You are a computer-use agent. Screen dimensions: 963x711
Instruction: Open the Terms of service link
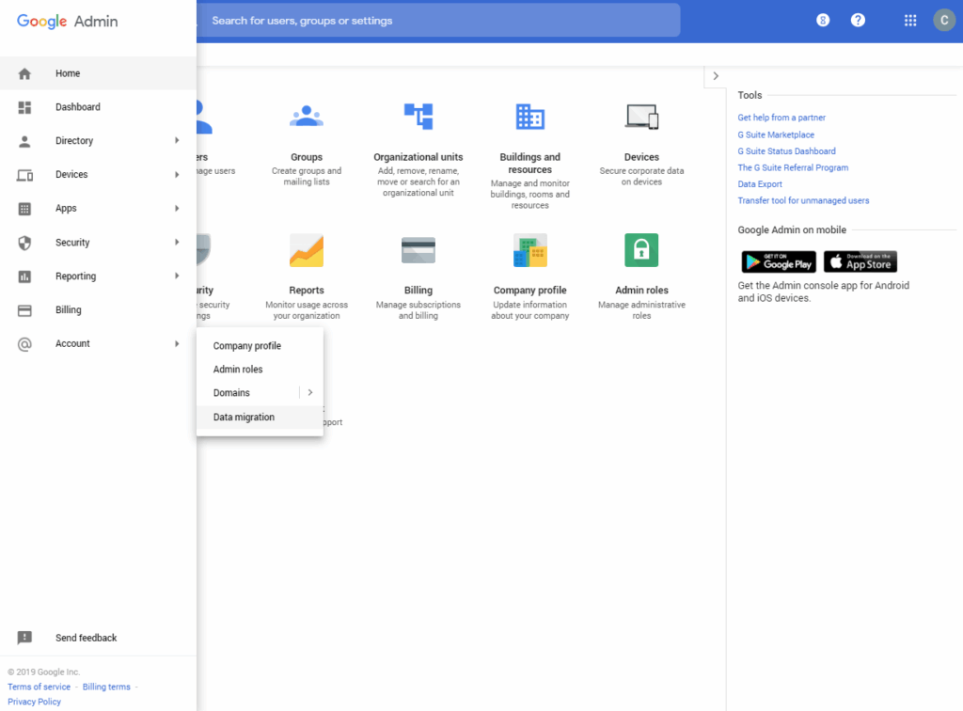point(39,687)
